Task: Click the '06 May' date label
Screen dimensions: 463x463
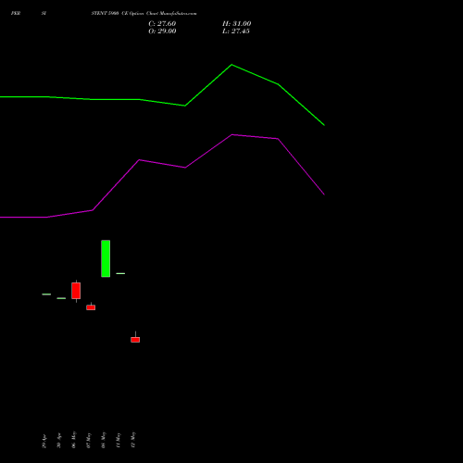Action: tap(74, 440)
